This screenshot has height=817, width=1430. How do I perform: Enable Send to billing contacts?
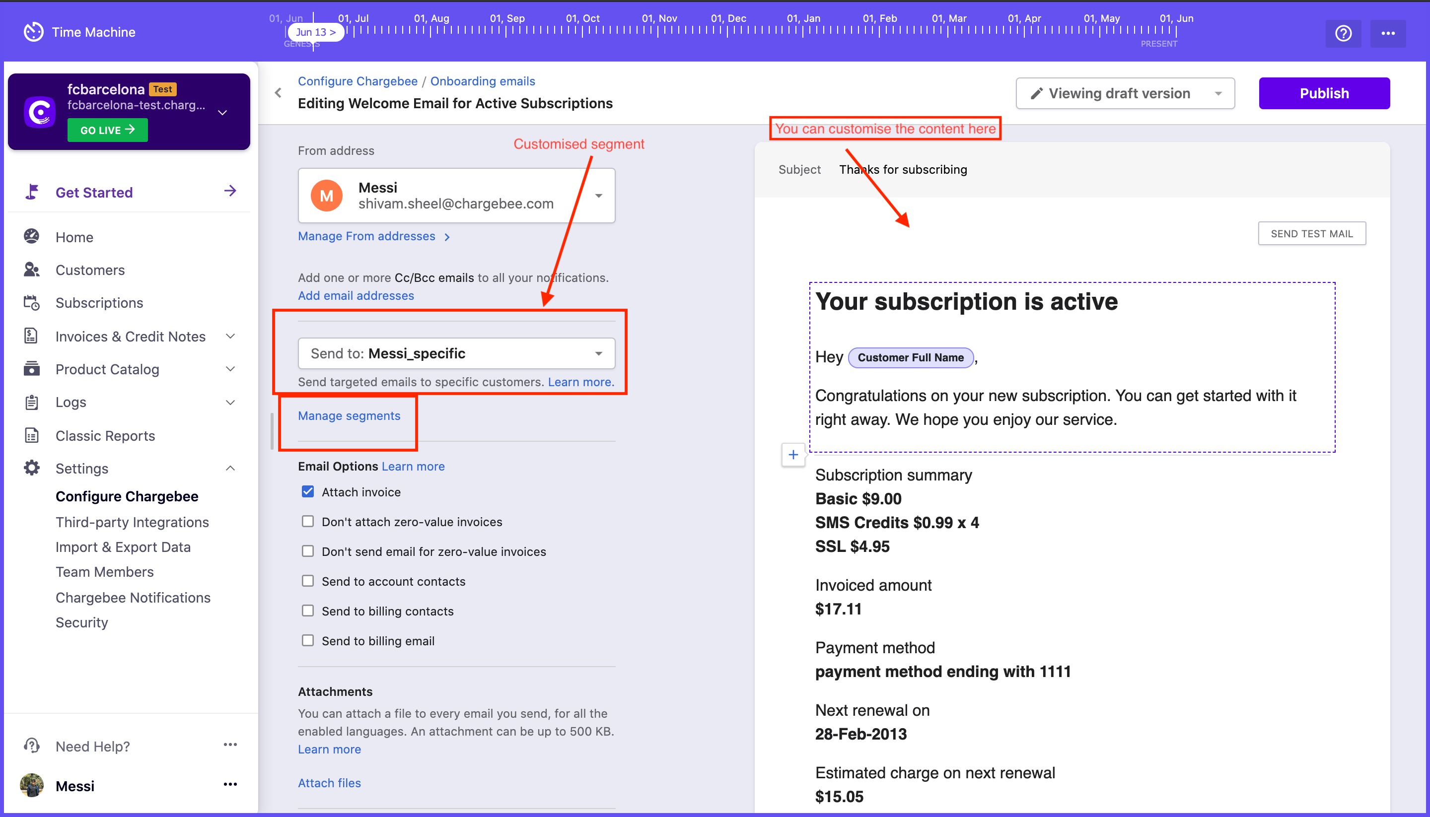point(307,611)
